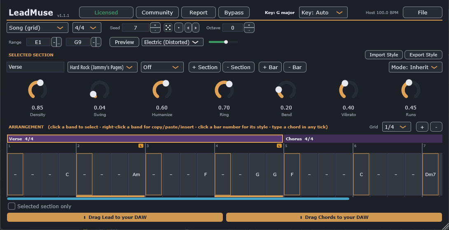Click the Drag Lead to your DAW bar
449x230 pixels.
[x=115, y=217]
